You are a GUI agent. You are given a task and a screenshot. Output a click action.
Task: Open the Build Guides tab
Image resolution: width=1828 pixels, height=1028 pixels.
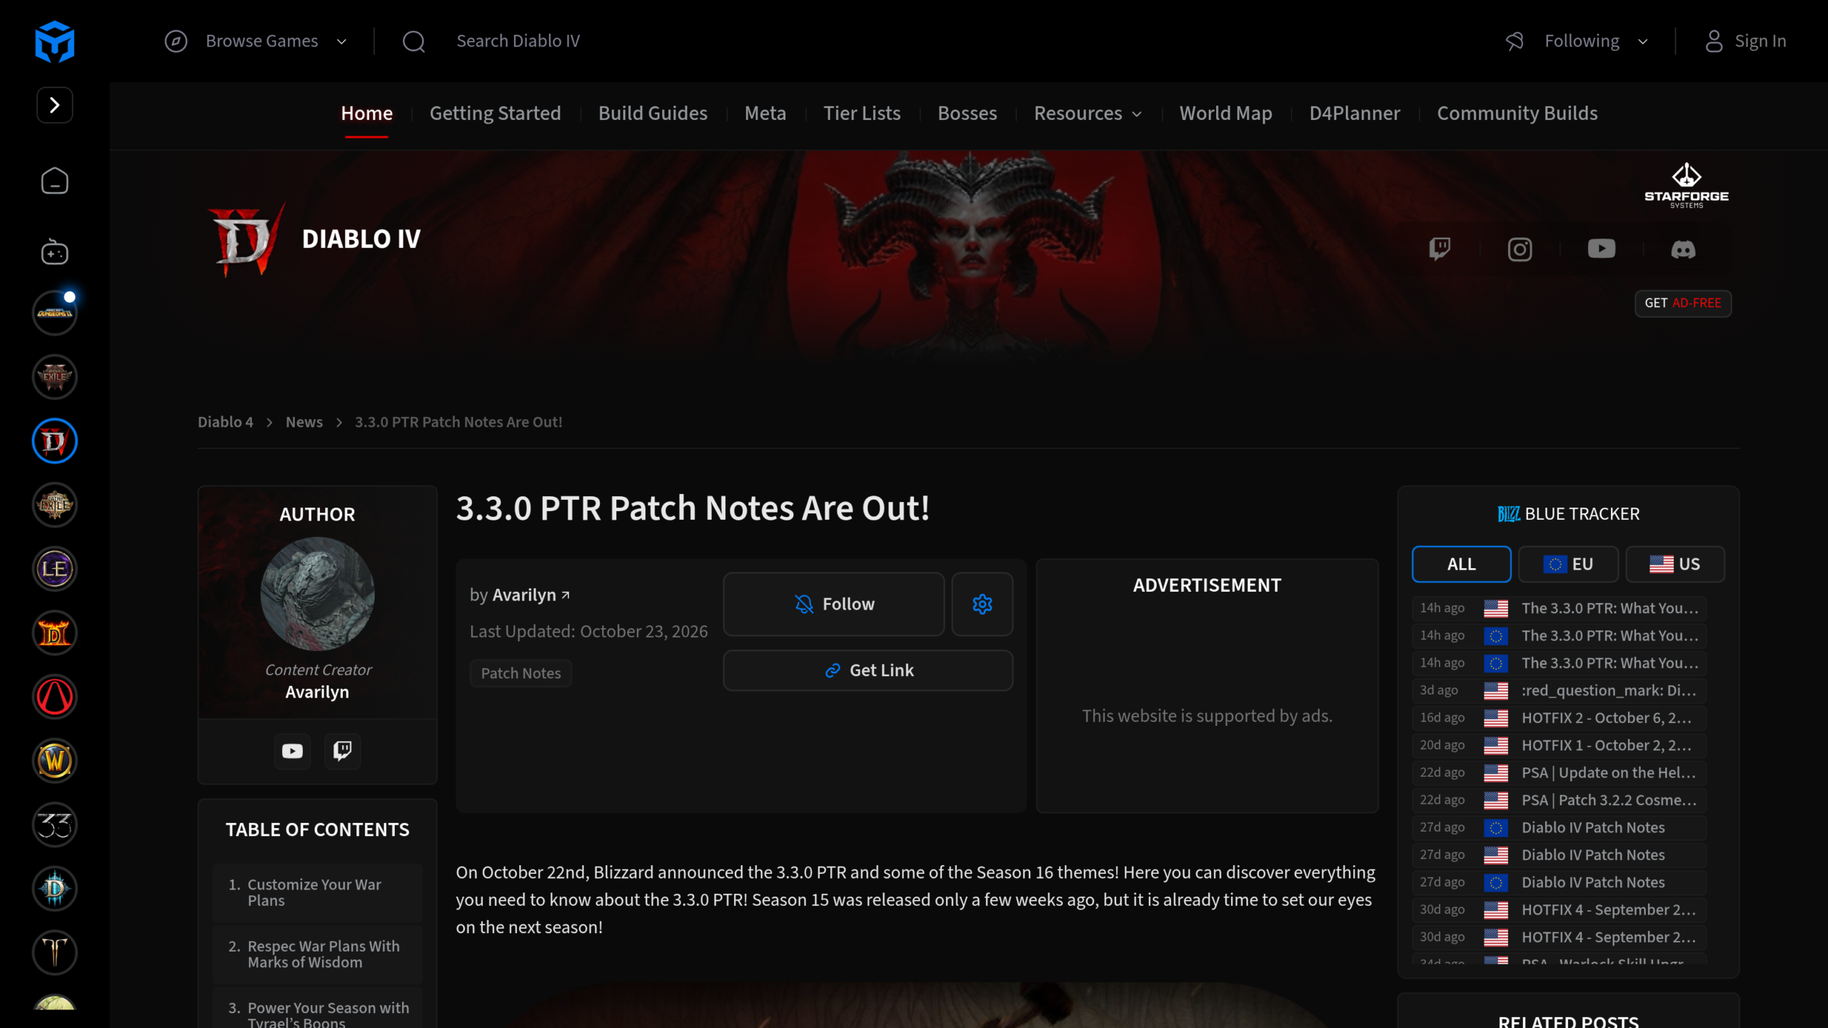[653, 114]
